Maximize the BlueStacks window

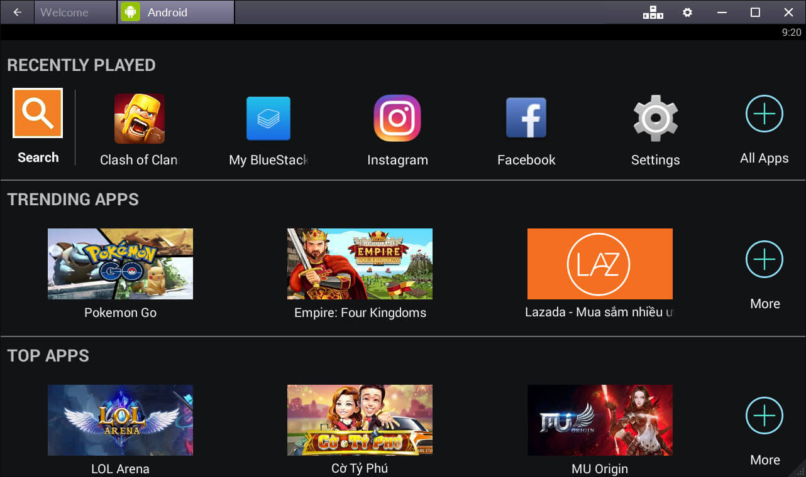(x=755, y=12)
